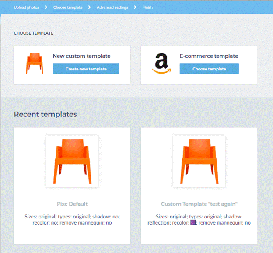Image resolution: width=273 pixels, height=253 pixels.
Task: Click the Pixc Default template title
Action: pyautogui.click(x=72, y=204)
